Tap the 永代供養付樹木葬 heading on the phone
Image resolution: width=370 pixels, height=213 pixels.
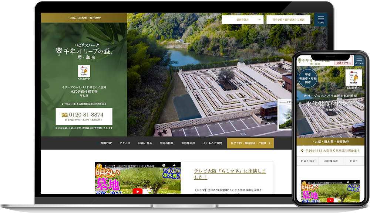[330, 104]
